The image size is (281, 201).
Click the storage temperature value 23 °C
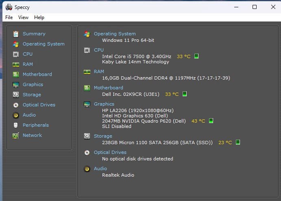225,143
